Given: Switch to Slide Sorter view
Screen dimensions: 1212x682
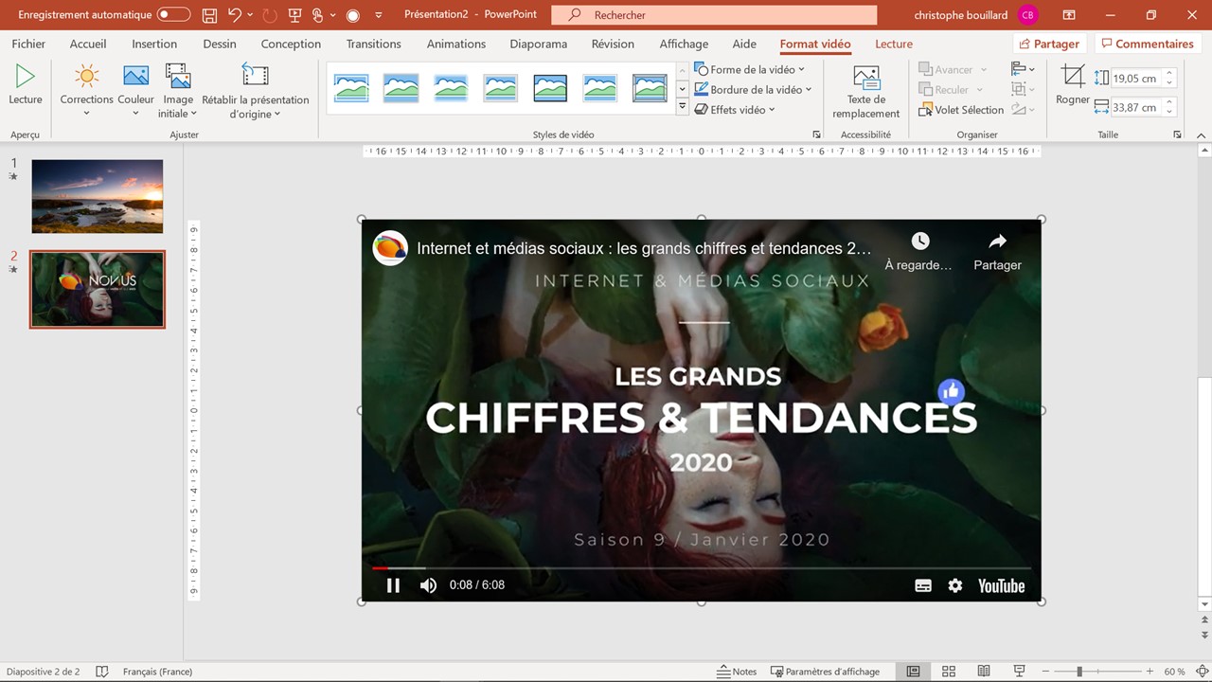Looking at the screenshot, I should click(949, 672).
